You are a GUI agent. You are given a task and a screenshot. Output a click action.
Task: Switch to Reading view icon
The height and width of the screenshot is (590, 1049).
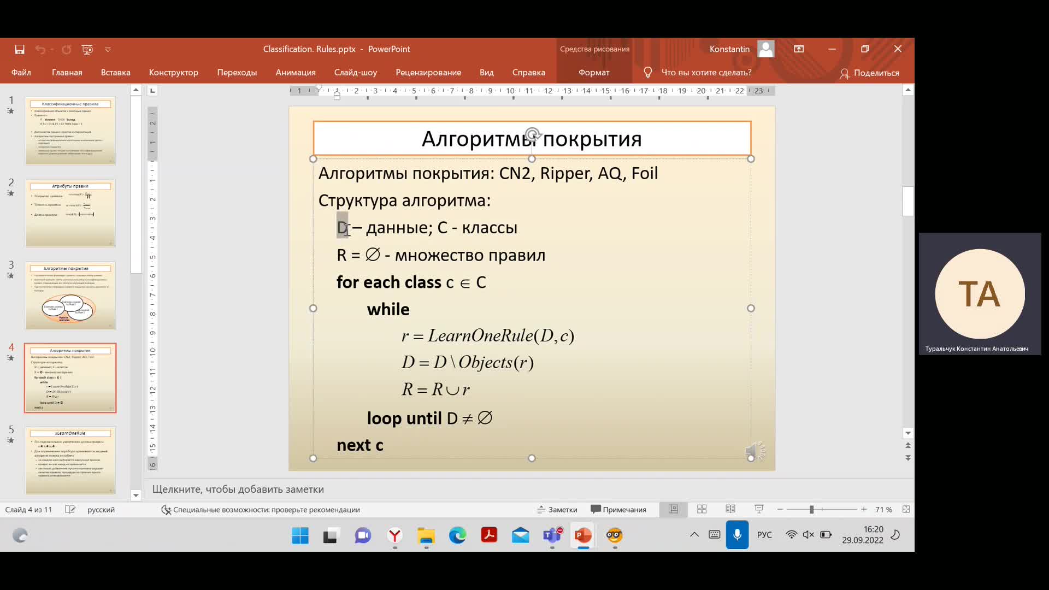(730, 509)
